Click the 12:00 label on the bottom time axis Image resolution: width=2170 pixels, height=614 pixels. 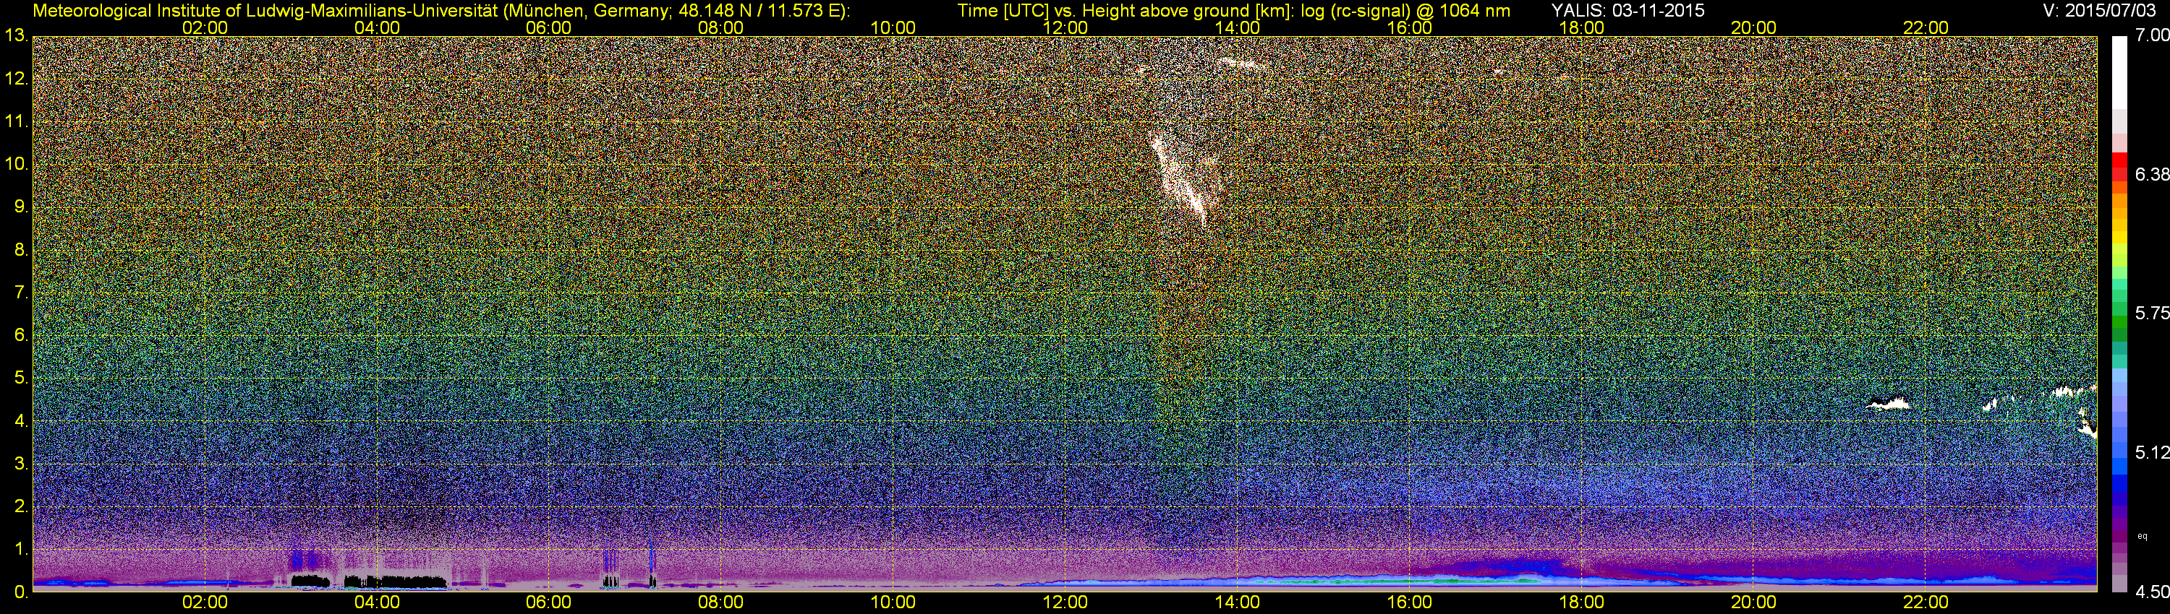point(1065,602)
